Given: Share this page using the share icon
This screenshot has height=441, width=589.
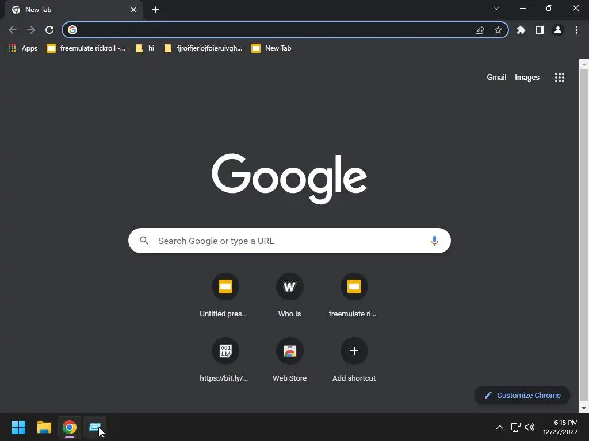Looking at the screenshot, I should (480, 30).
